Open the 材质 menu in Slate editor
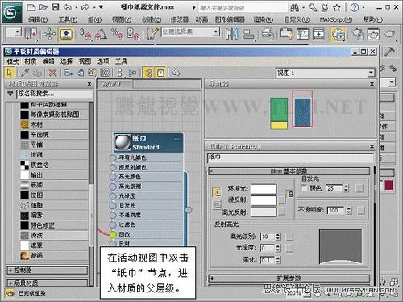Viewport: 403px width, 302px height. tap(31, 61)
